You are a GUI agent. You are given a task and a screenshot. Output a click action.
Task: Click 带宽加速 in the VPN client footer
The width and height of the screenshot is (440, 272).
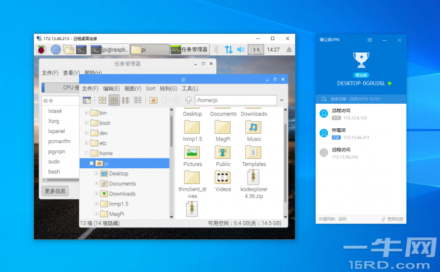pos(392,219)
